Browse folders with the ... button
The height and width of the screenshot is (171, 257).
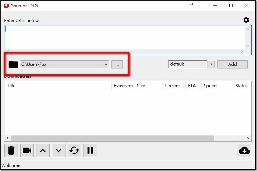click(117, 64)
